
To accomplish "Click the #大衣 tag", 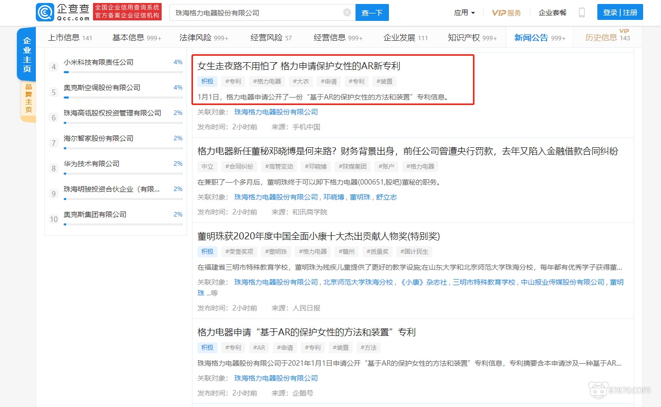I will click(x=301, y=82).
